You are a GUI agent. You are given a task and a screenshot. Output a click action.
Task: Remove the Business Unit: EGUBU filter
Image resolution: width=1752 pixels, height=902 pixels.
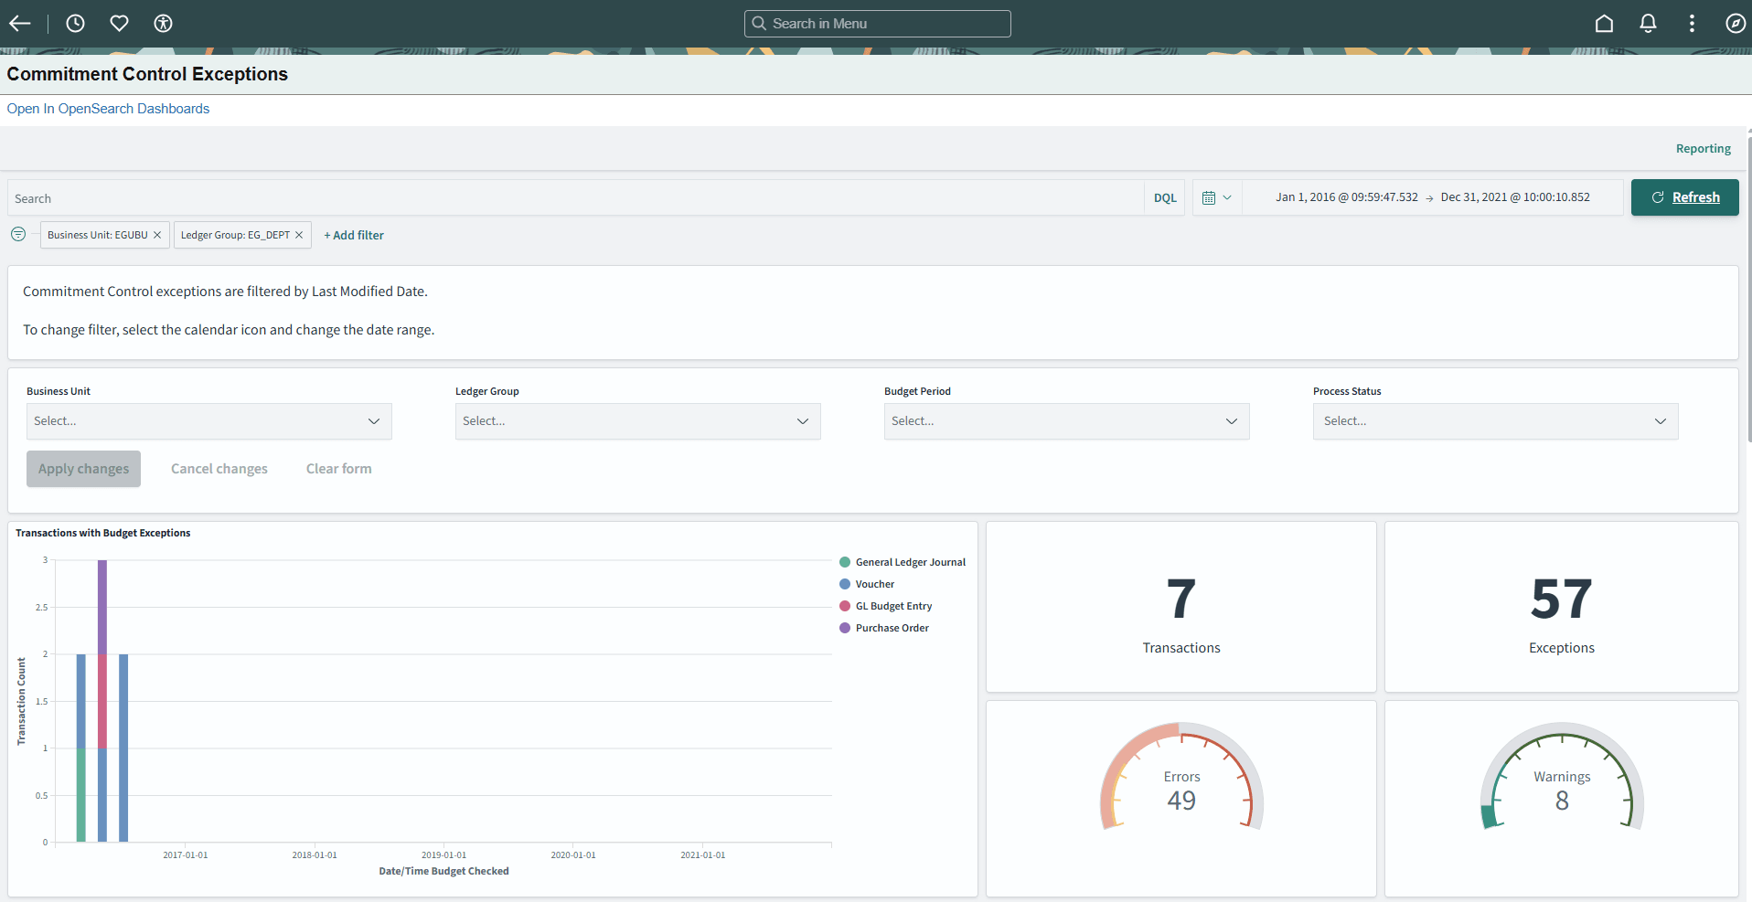pyautogui.click(x=157, y=235)
